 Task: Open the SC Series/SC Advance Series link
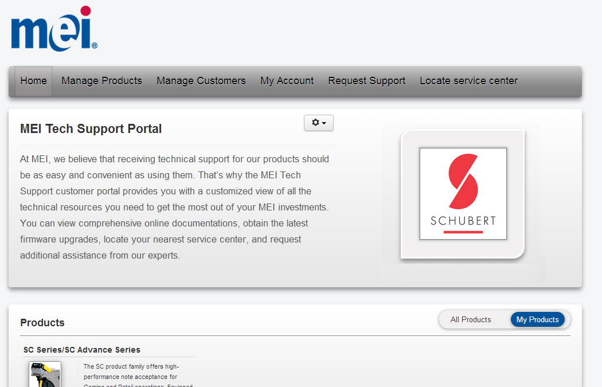(82, 350)
